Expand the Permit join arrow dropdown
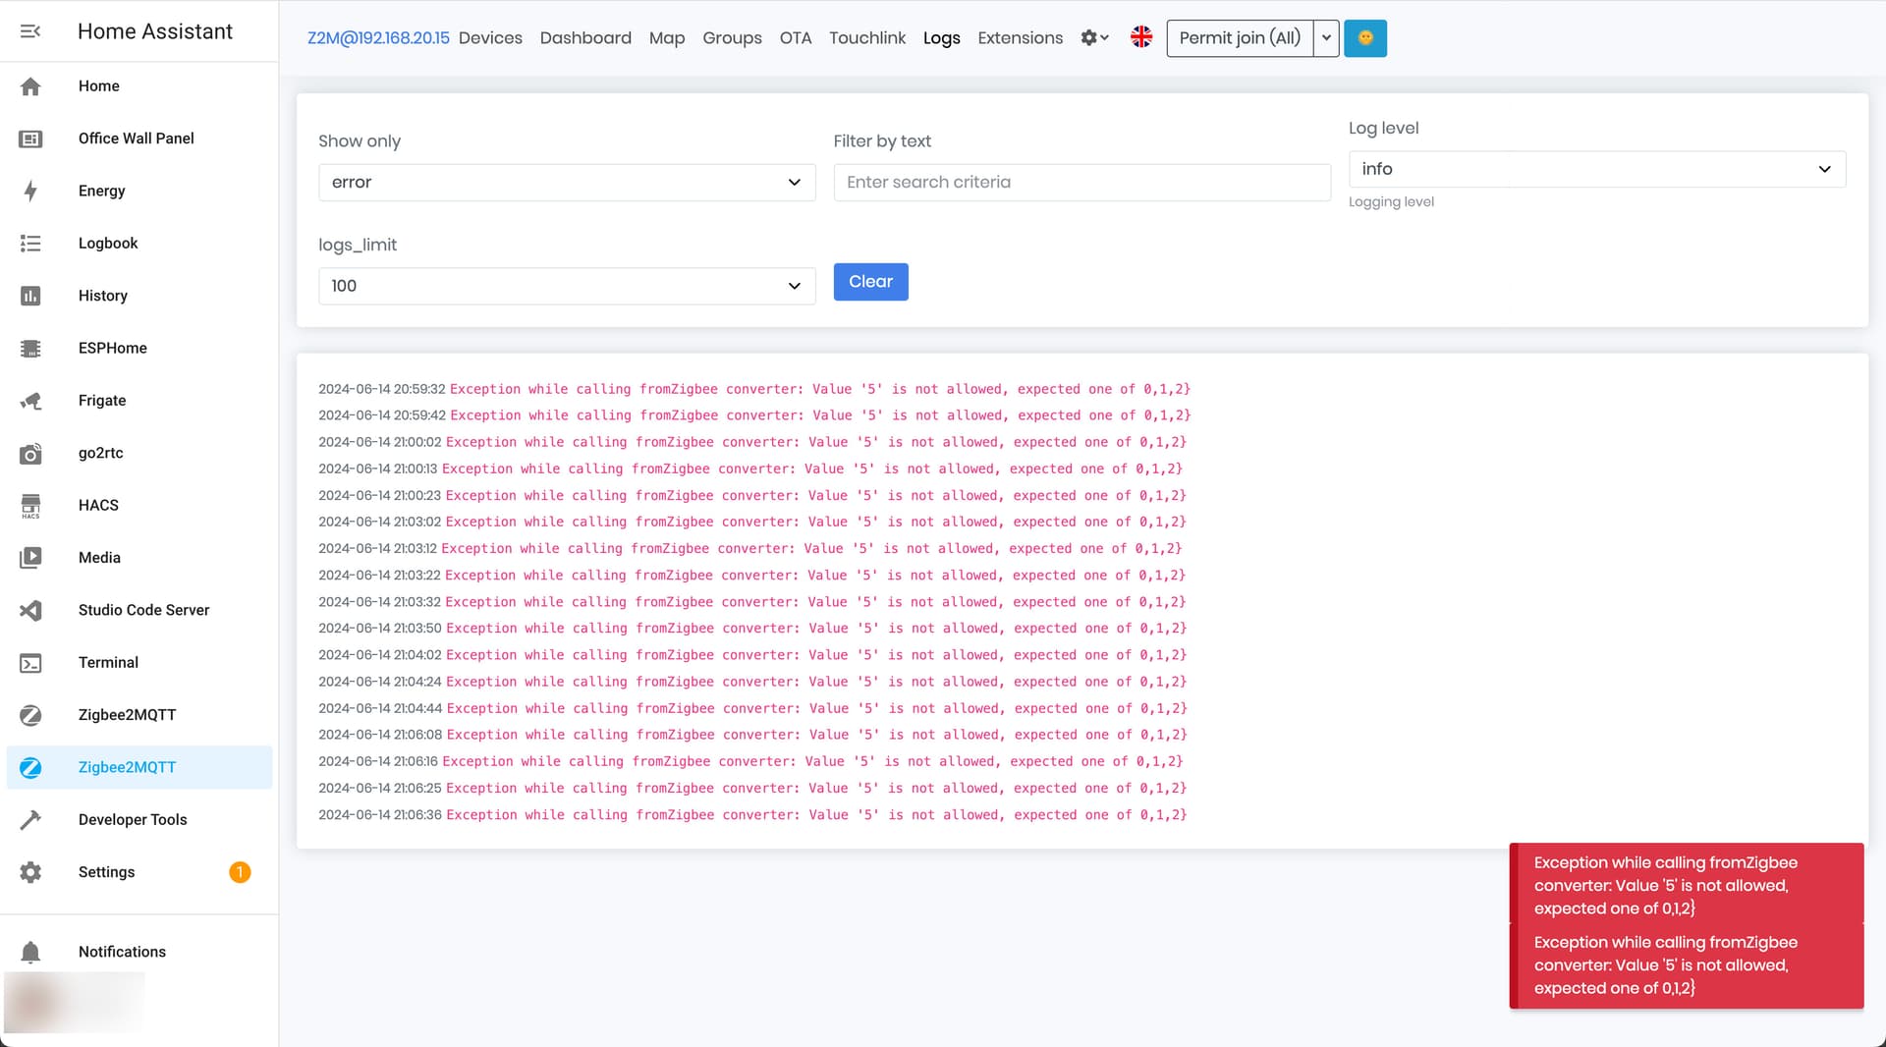Image resolution: width=1886 pixels, height=1047 pixels. 1326,38
